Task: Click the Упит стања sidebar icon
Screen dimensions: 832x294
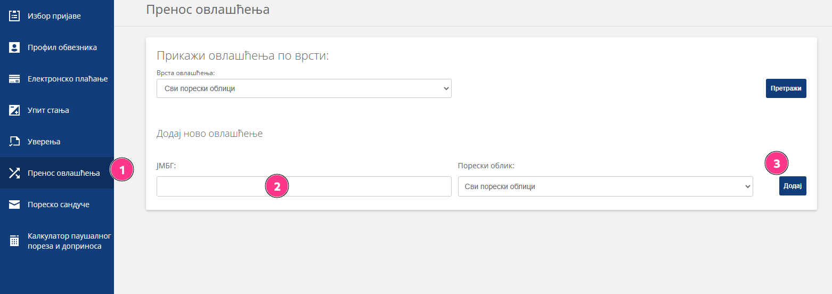Action: 14,110
